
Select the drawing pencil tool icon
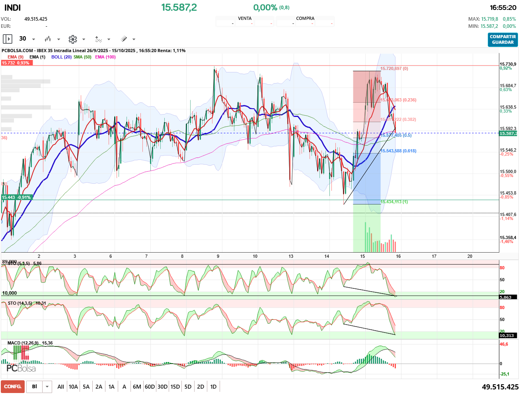124,39
